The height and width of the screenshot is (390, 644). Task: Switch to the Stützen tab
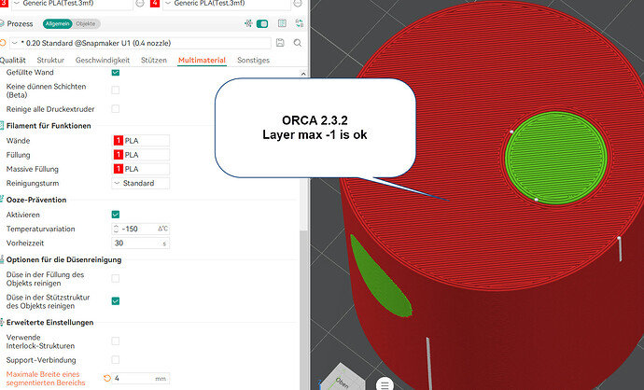[154, 60]
